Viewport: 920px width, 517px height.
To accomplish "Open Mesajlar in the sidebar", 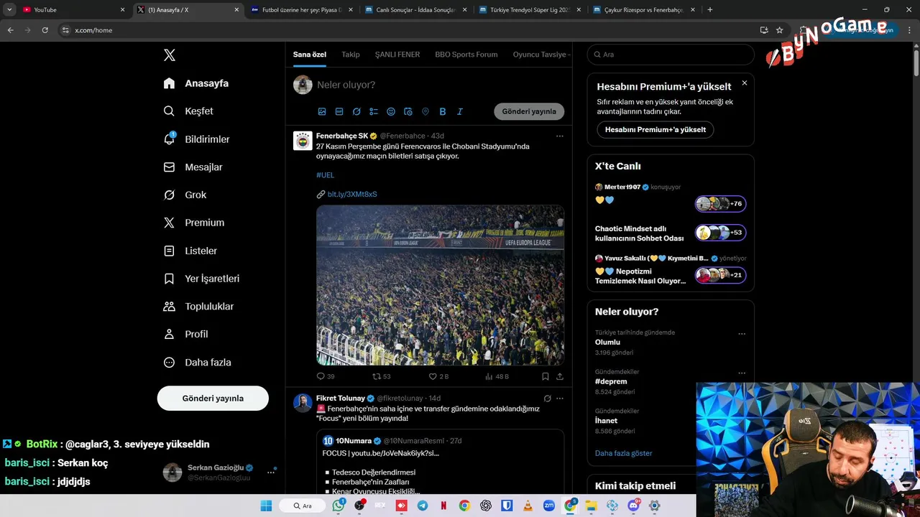I will pyautogui.click(x=193, y=167).
